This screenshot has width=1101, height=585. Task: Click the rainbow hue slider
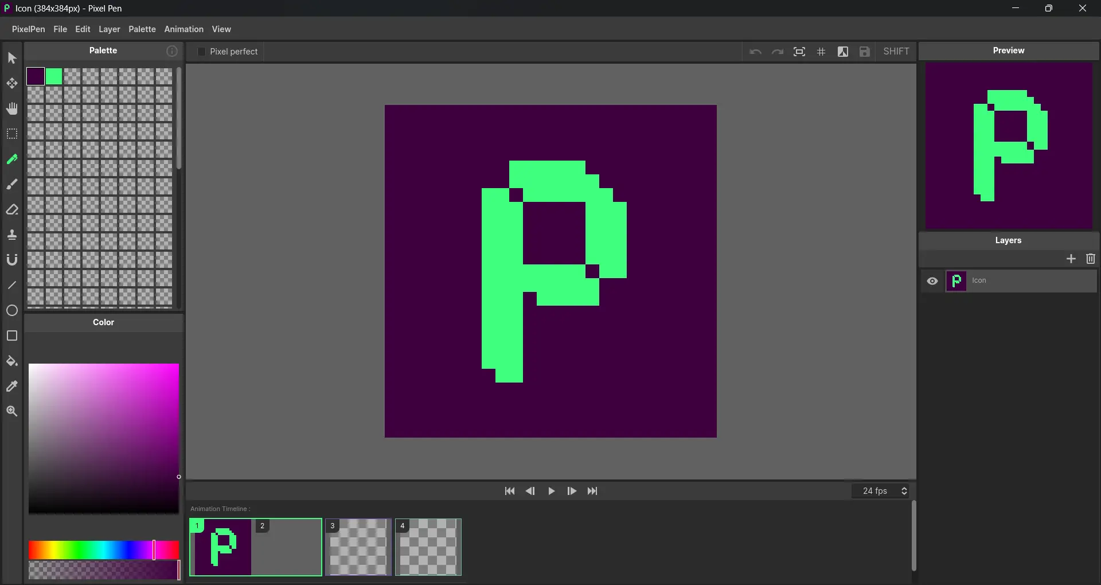[104, 550]
